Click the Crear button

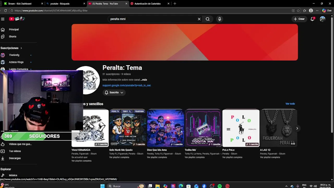(299, 19)
